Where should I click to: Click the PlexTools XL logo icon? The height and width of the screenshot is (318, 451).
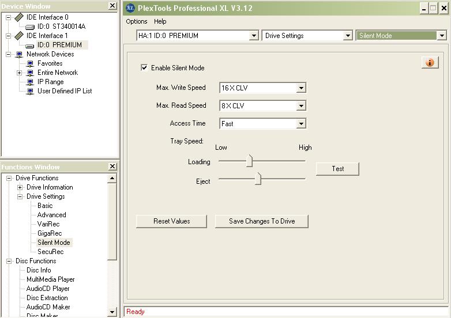(130, 8)
